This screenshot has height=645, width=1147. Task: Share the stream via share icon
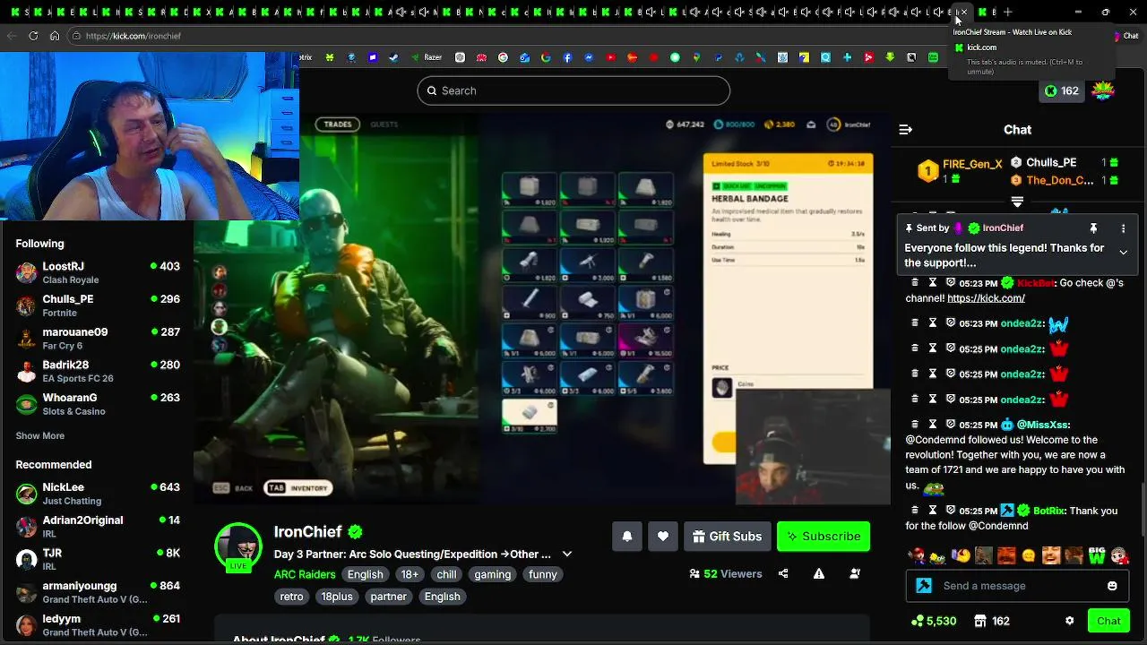pyautogui.click(x=783, y=574)
